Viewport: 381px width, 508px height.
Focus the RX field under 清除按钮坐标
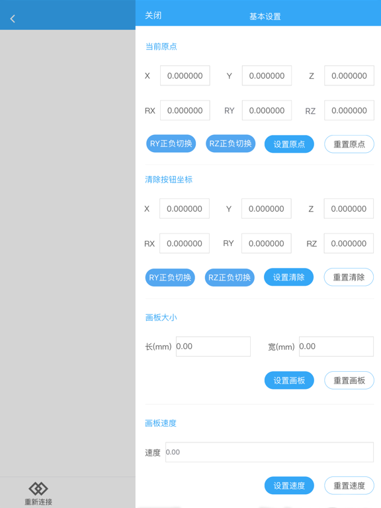(185, 243)
